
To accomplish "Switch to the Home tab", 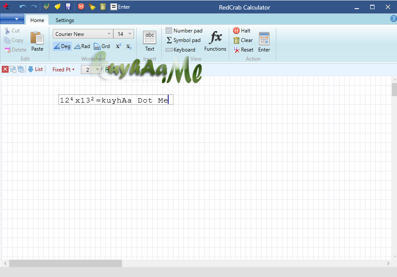I will [37, 20].
